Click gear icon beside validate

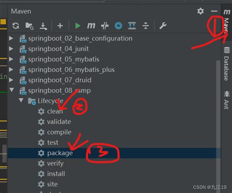click(41, 122)
